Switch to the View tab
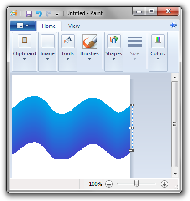190x201 pixels. (x=74, y=26)
